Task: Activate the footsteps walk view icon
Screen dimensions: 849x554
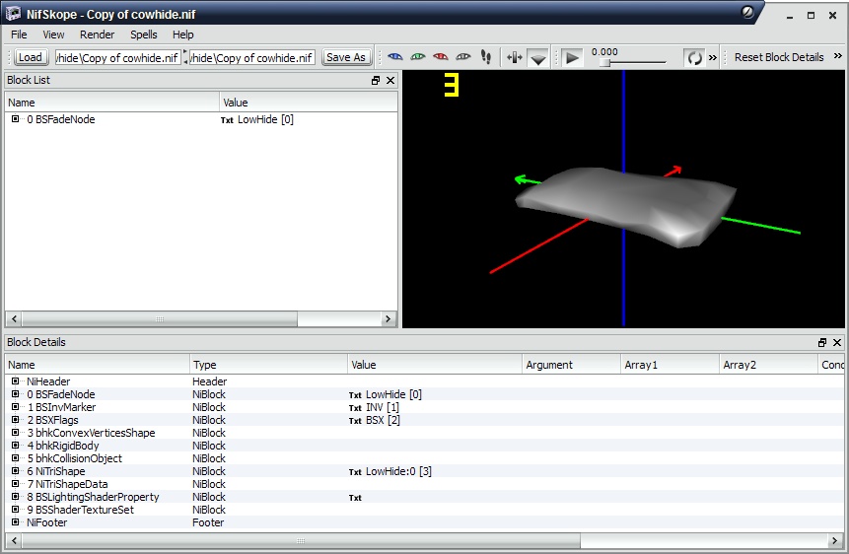Action: coord(486,57)
